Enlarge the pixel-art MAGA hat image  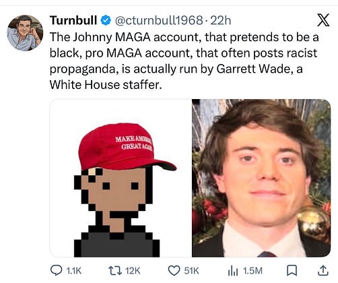click(120, 178)
